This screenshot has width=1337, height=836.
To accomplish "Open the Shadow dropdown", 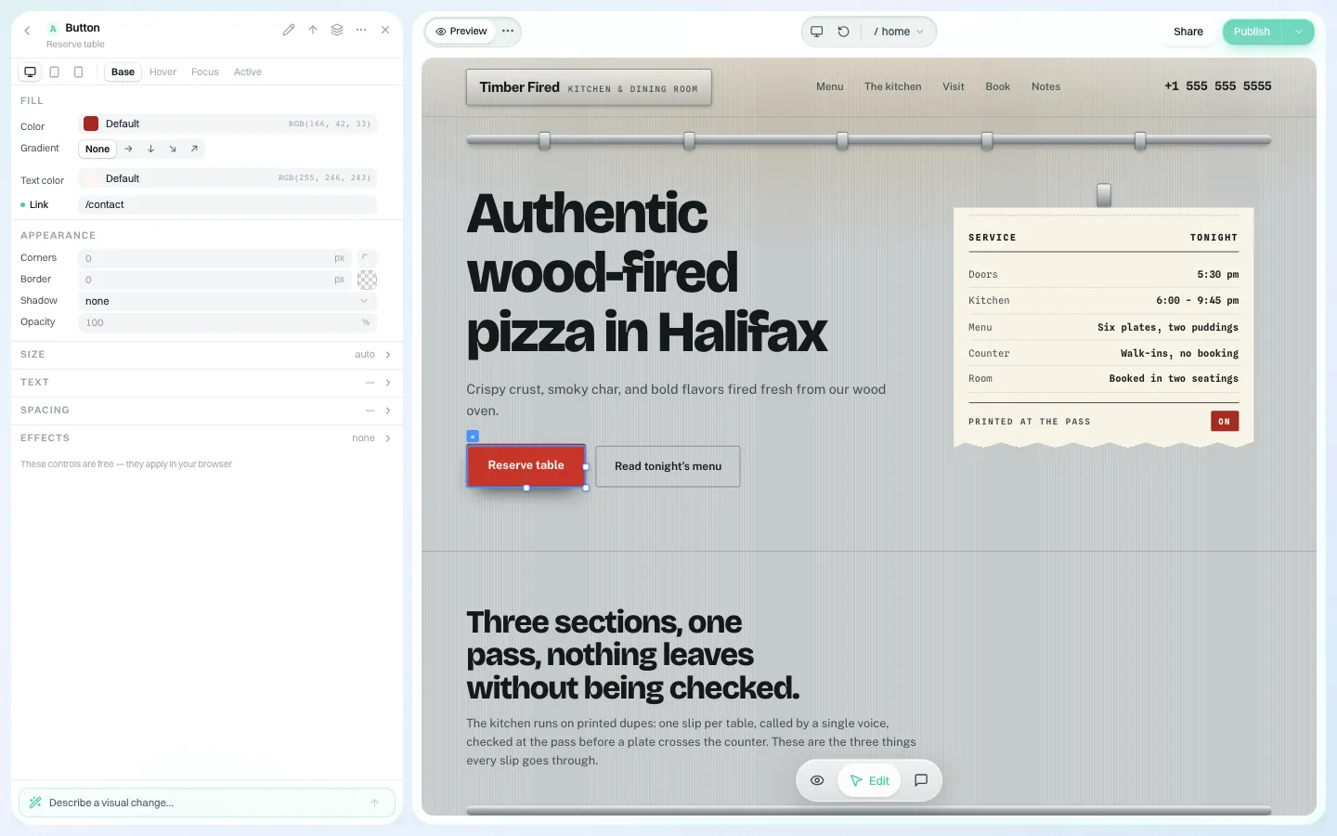I will [227, 301].
